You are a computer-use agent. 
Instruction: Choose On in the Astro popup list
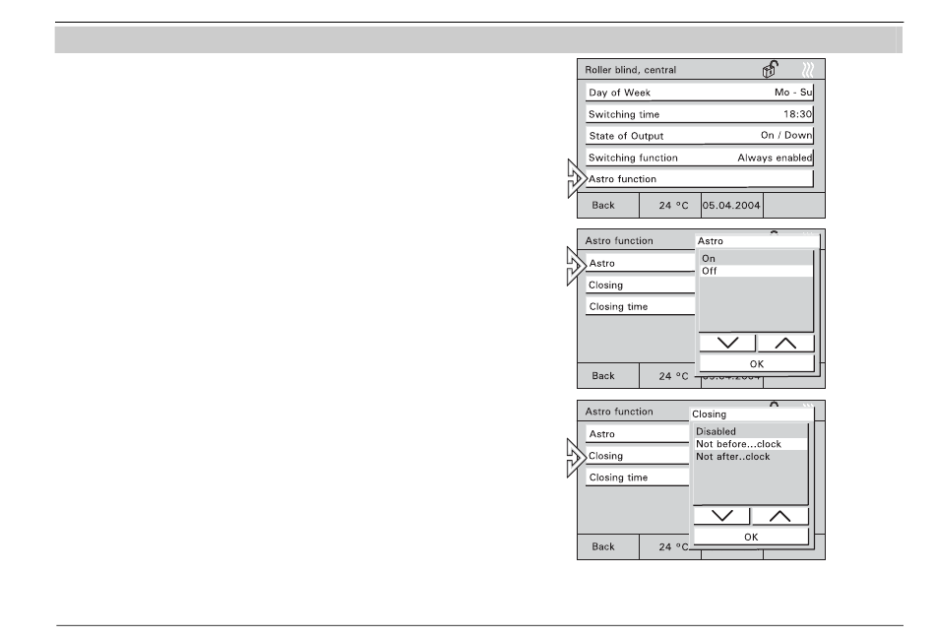click(x=756, y=258)
